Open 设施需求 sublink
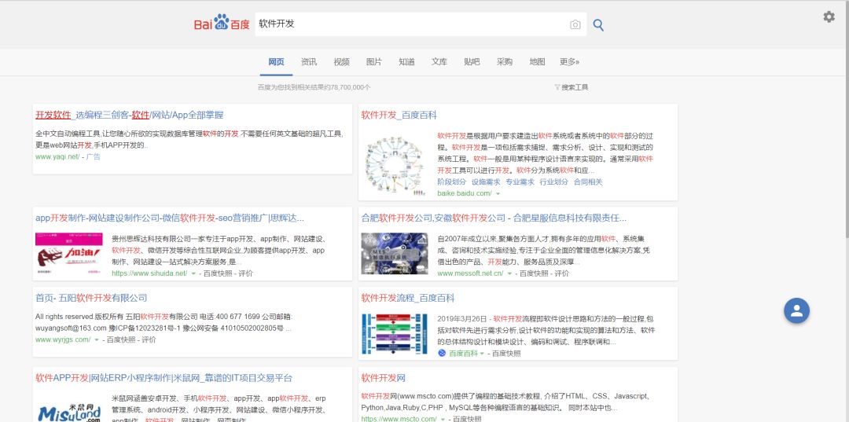The height and width of the screenshot is (422, 849). click(486, 182)
